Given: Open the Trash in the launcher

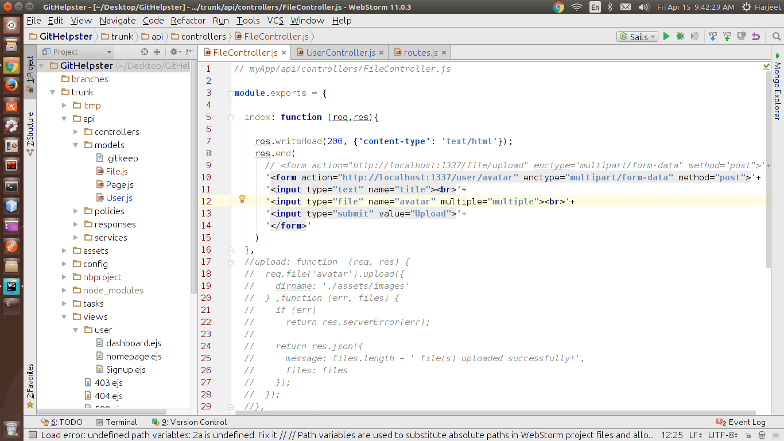Looking at the screenshot, I should pos(11,428).
